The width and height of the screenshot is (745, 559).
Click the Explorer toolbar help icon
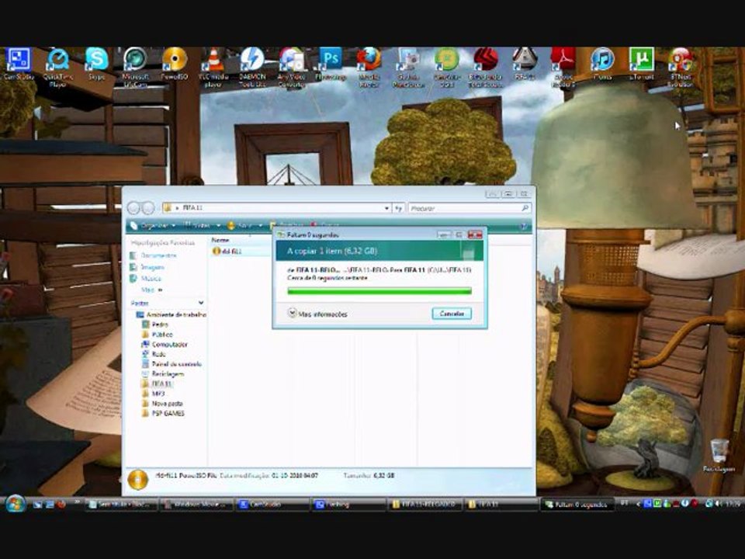pos(523,226)
